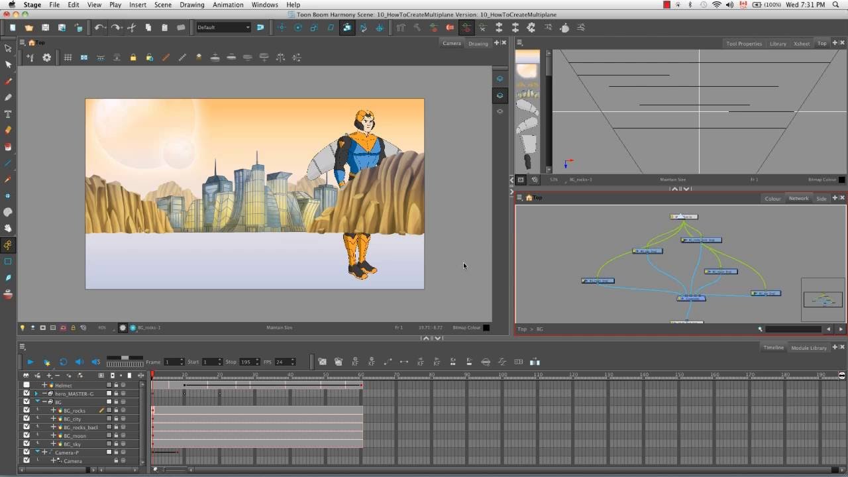The height and width of the screenshot is (477, 848).
Task: Expand the hero_MASTER-G layer group
Action: click(36, 394)
